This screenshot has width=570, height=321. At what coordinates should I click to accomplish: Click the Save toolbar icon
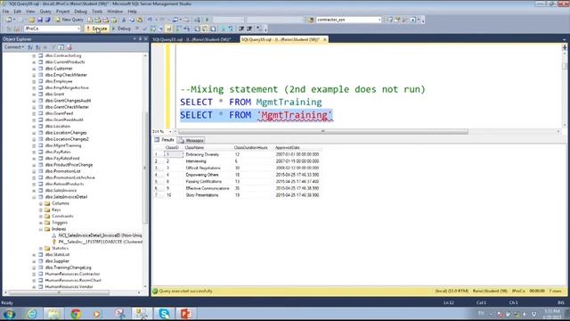40,20
